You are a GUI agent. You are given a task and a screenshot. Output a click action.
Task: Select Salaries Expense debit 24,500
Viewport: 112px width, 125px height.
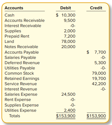[x=68, y=94]
